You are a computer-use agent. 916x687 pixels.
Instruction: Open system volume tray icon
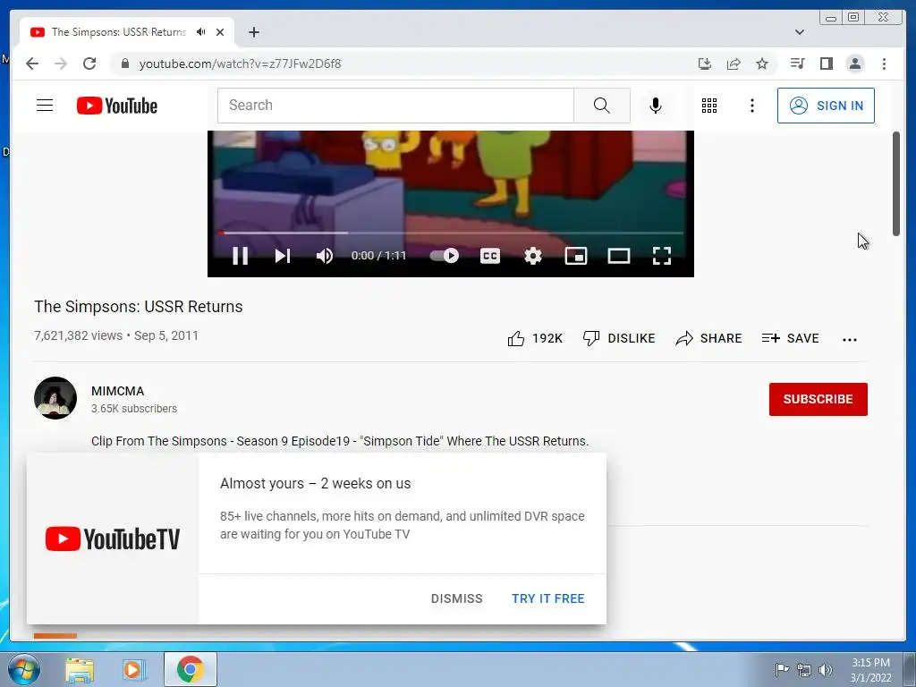coord(826,670)
